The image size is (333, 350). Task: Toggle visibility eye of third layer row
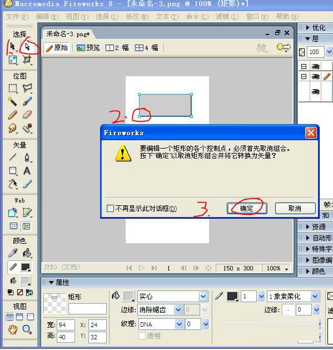[315, 91]
